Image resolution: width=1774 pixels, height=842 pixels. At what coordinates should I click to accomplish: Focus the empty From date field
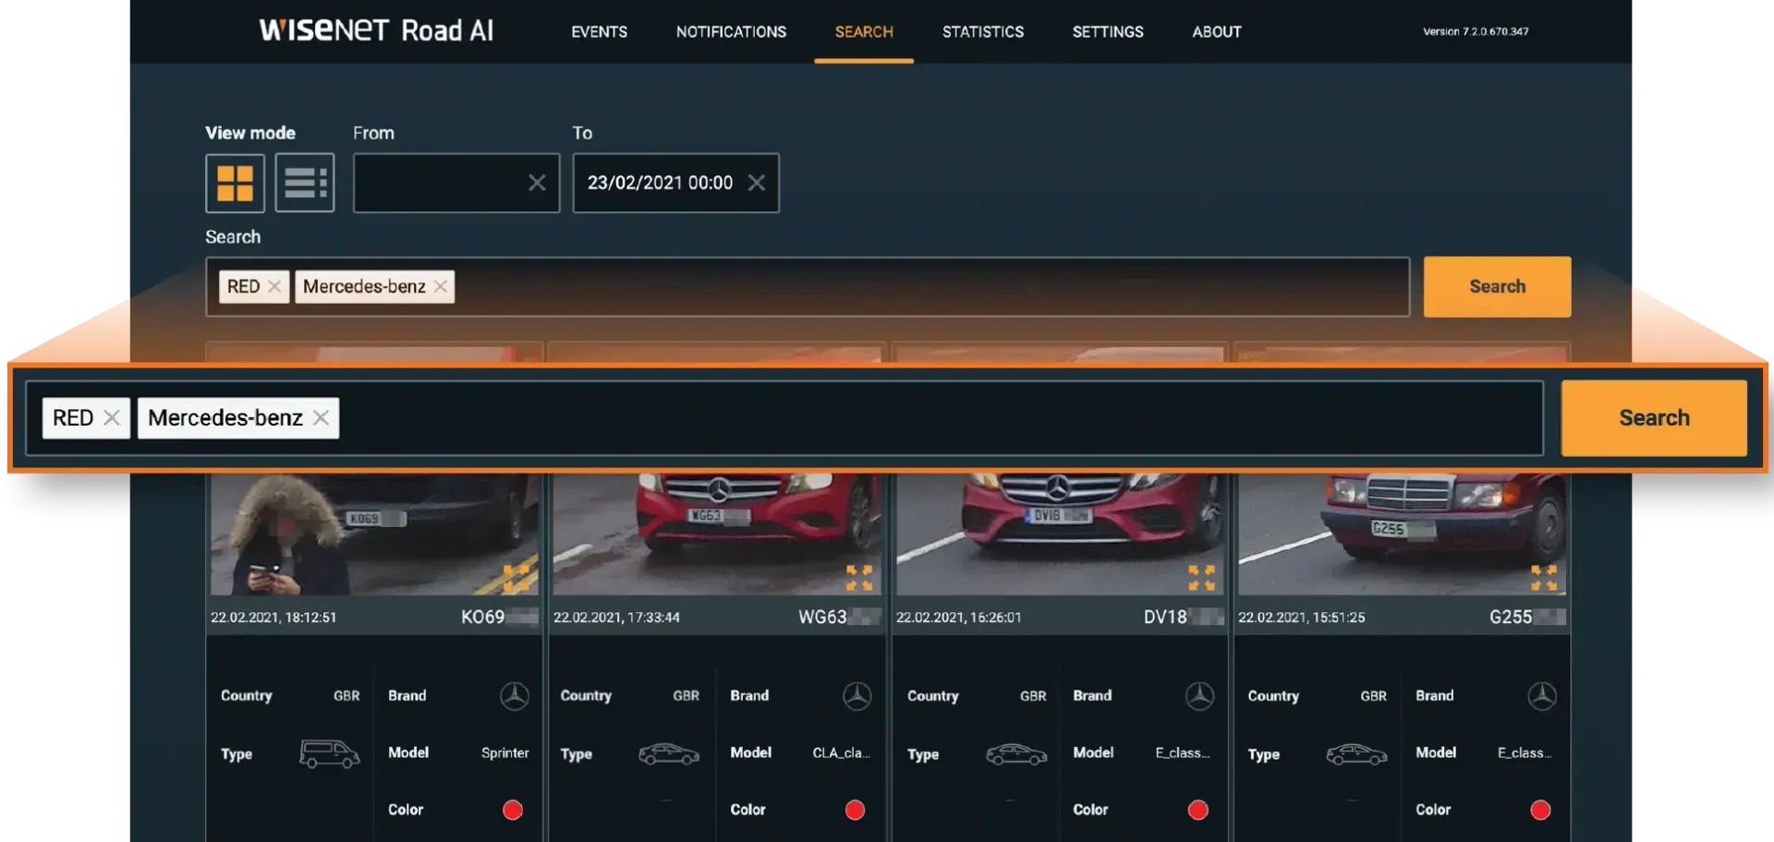tap(456, 183)
